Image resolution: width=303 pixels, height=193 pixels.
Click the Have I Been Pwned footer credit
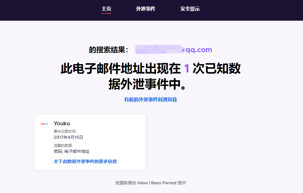coord(157,183)
